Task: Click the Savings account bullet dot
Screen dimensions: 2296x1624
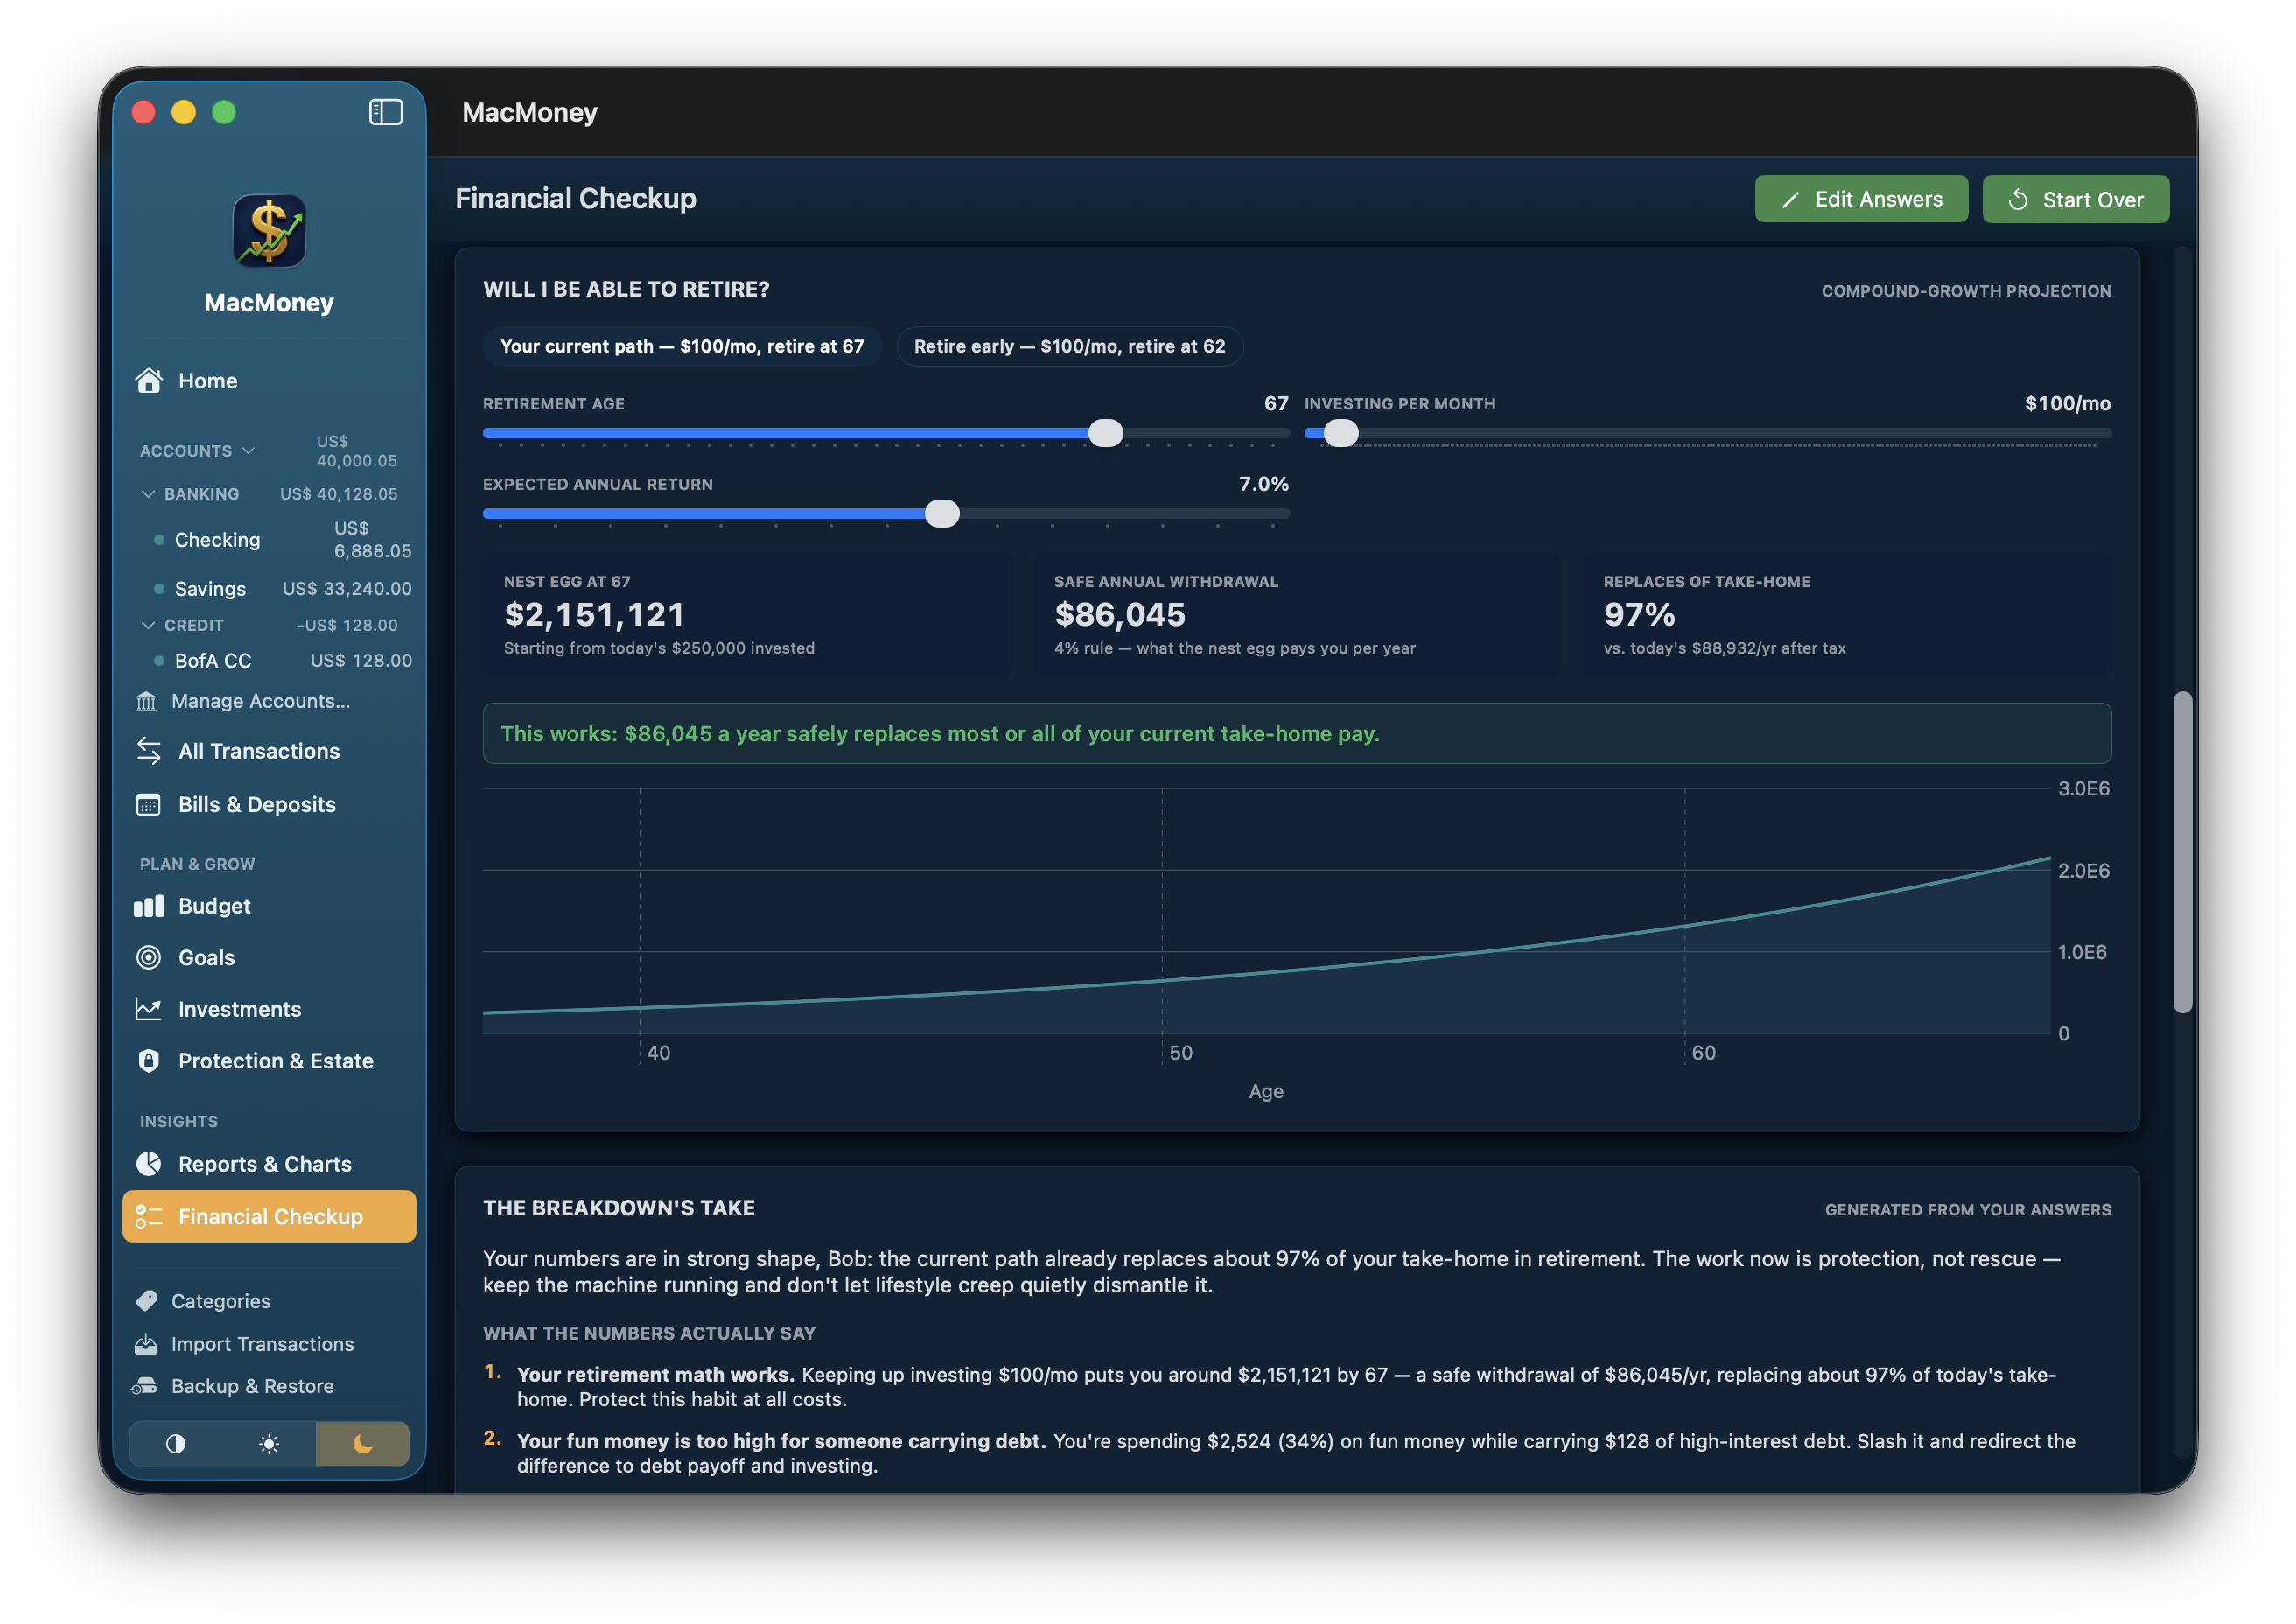Action: point(159,589)
